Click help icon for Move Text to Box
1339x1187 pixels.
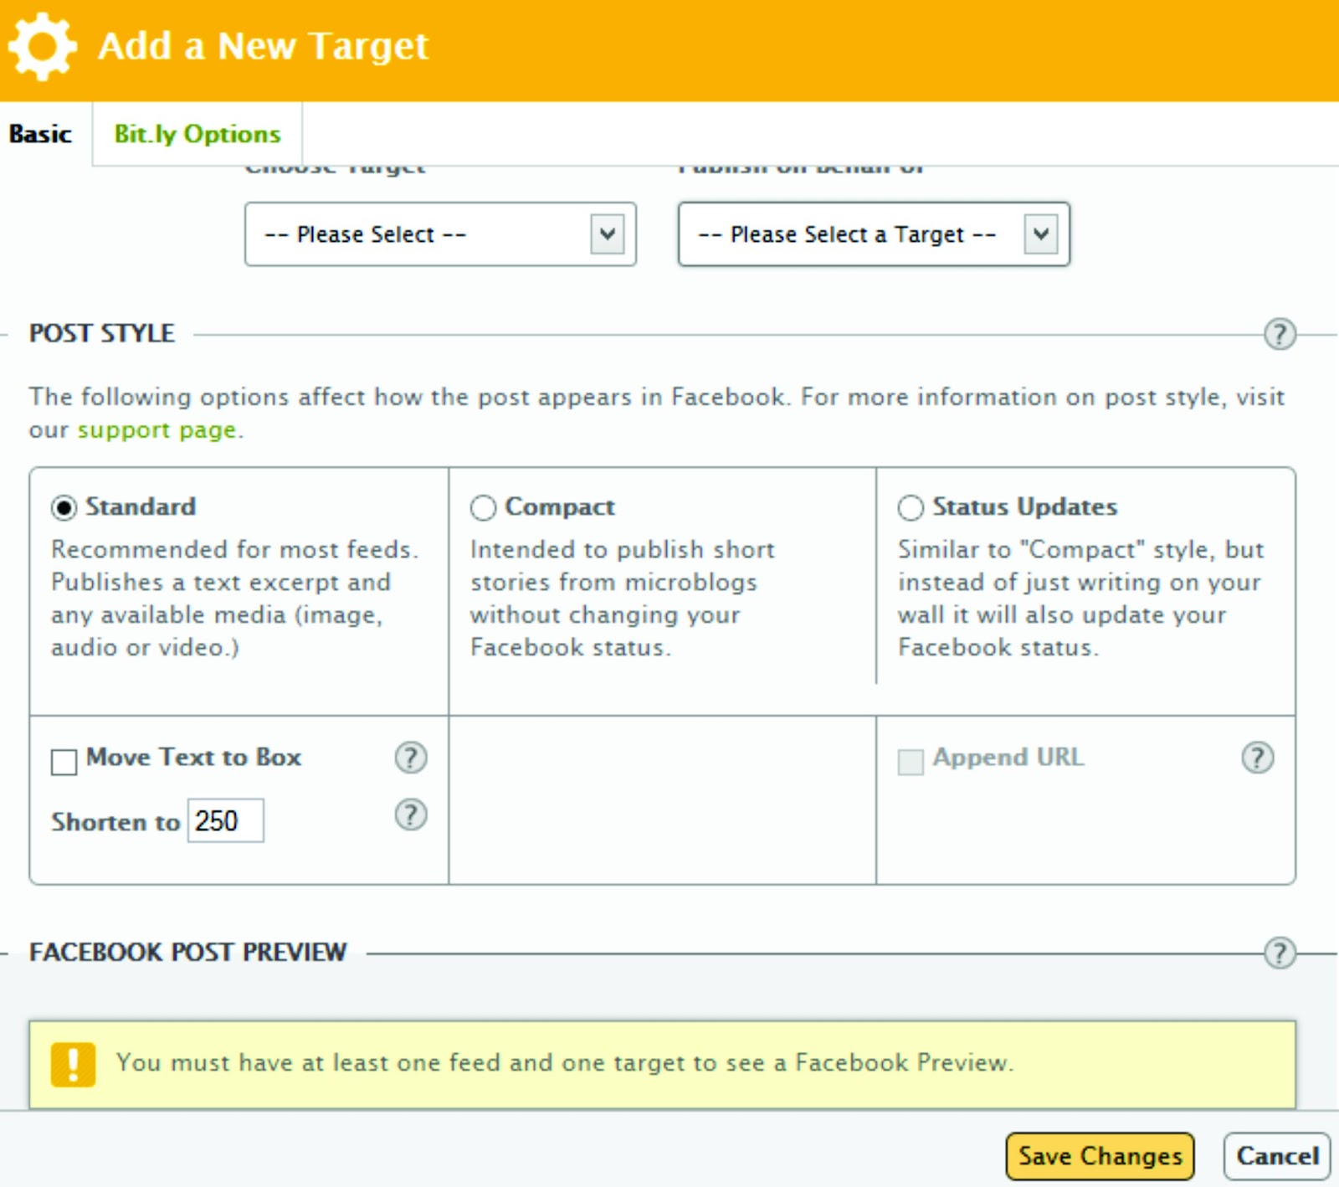click(410, 758)
